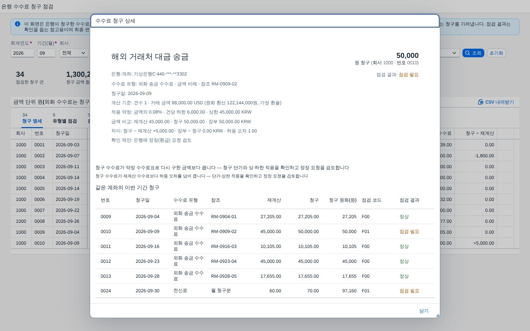Select row 0010 in the dialog table
Image resolution: width=530 pixels, height=331 pixels.
[x=265, y=231]
